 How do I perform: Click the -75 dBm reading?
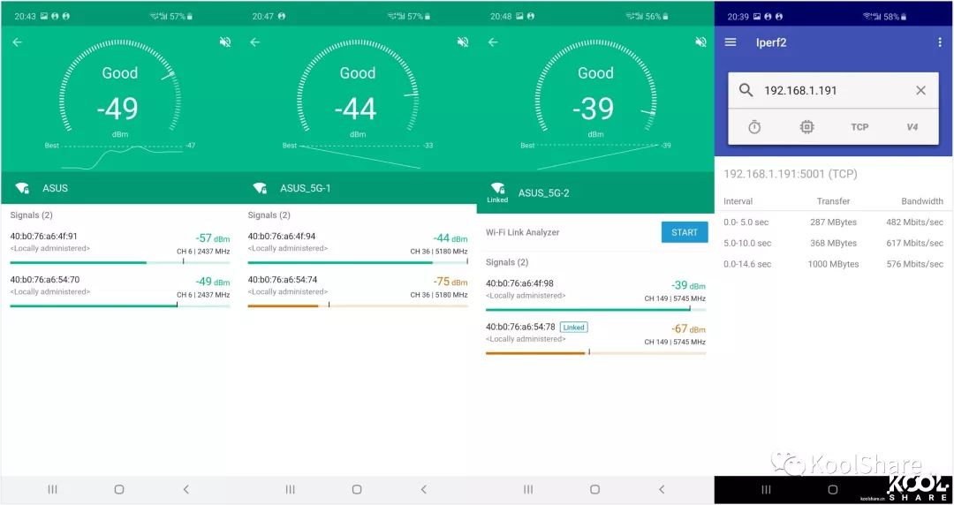point(450,282)
